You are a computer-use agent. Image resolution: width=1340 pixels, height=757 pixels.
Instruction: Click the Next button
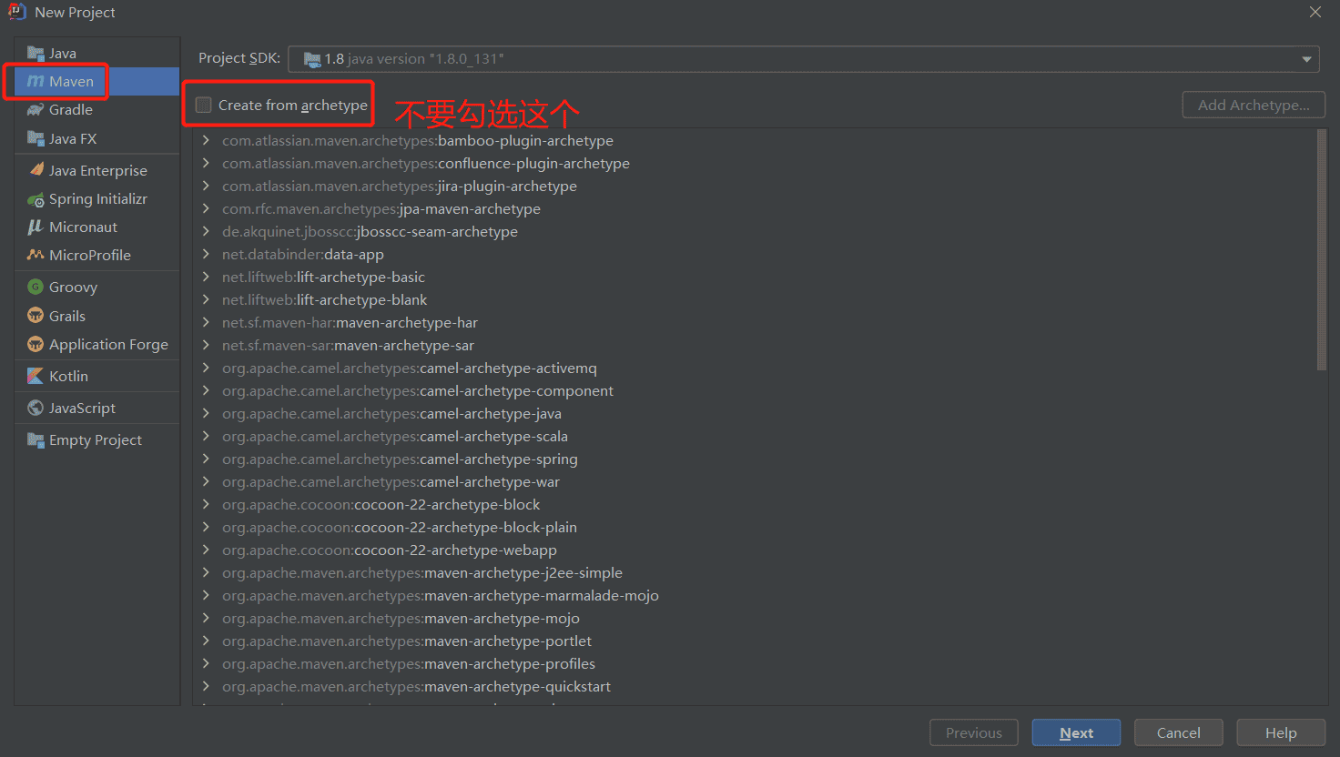1076,732
